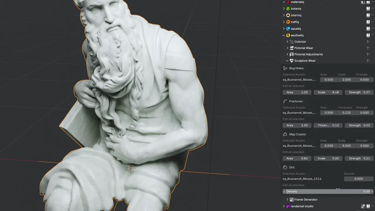Click the materialiq library button left of help
The height and width of the screenshot is (211, 375).
point(363,2)
